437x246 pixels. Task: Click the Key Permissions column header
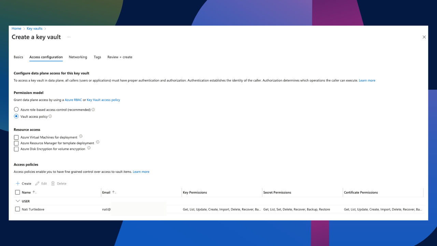pyautogui.click(x=195, y=192)
